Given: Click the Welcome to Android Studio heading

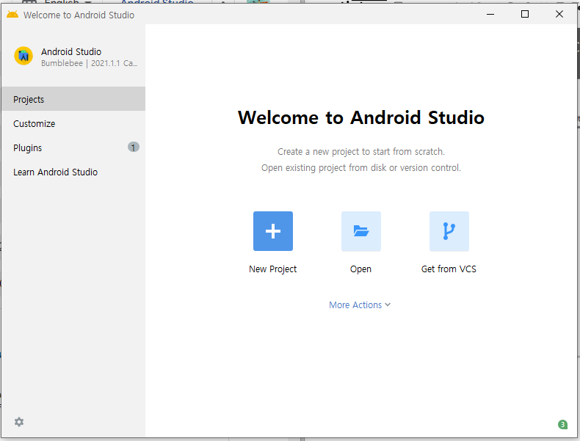Looking at the screenshot, I should (361, 117).
